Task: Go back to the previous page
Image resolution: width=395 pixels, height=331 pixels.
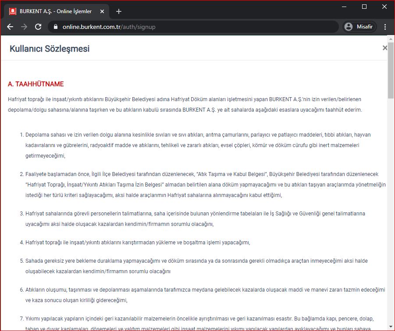Action: click(10, 27)
